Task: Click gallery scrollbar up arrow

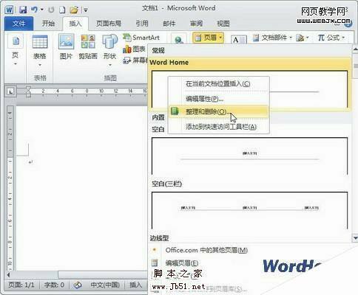Action: 355,49
